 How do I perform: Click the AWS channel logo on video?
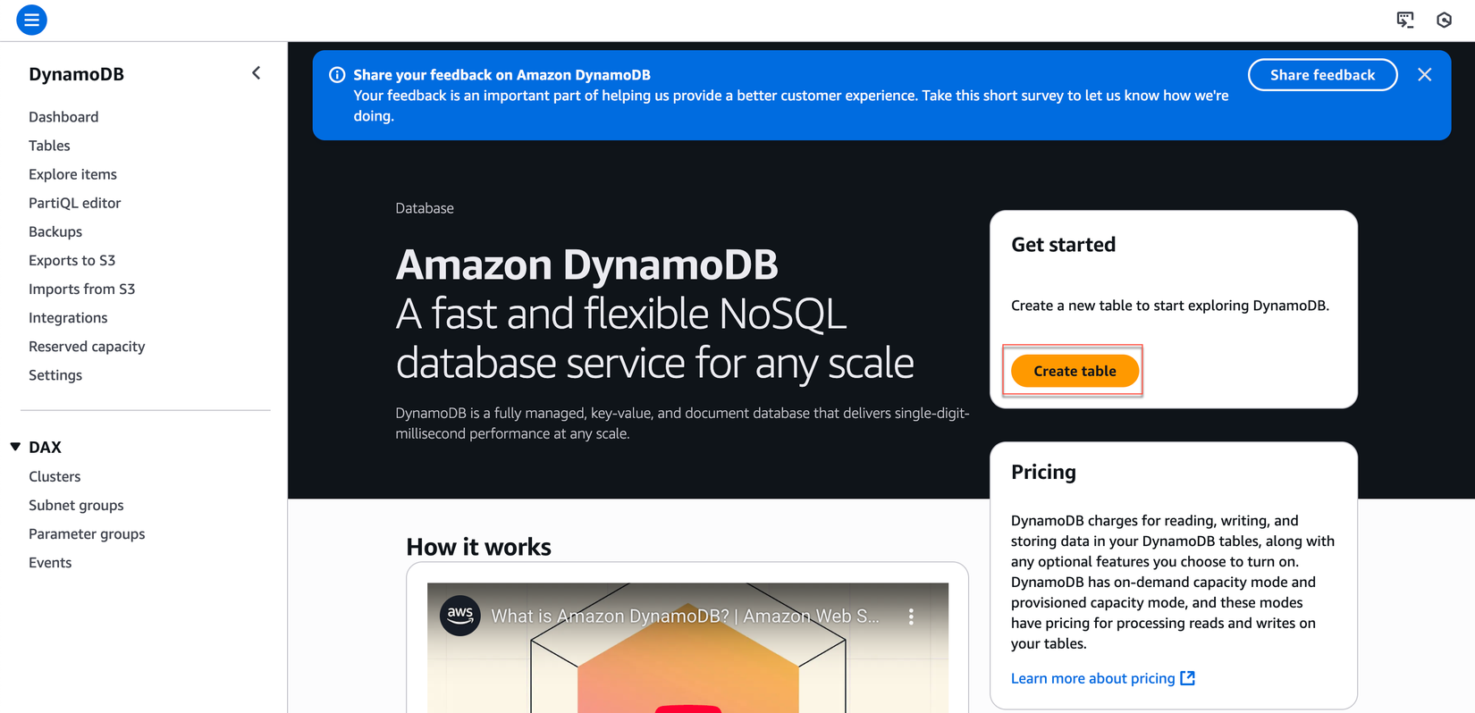[x=459, y=616]
